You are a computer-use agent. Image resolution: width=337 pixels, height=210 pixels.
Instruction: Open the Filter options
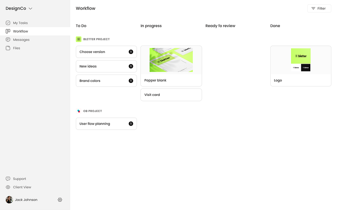click(x=319, y=8)
